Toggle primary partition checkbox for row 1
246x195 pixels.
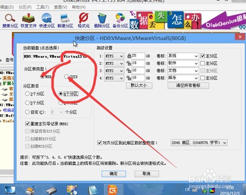coord(203,56)
